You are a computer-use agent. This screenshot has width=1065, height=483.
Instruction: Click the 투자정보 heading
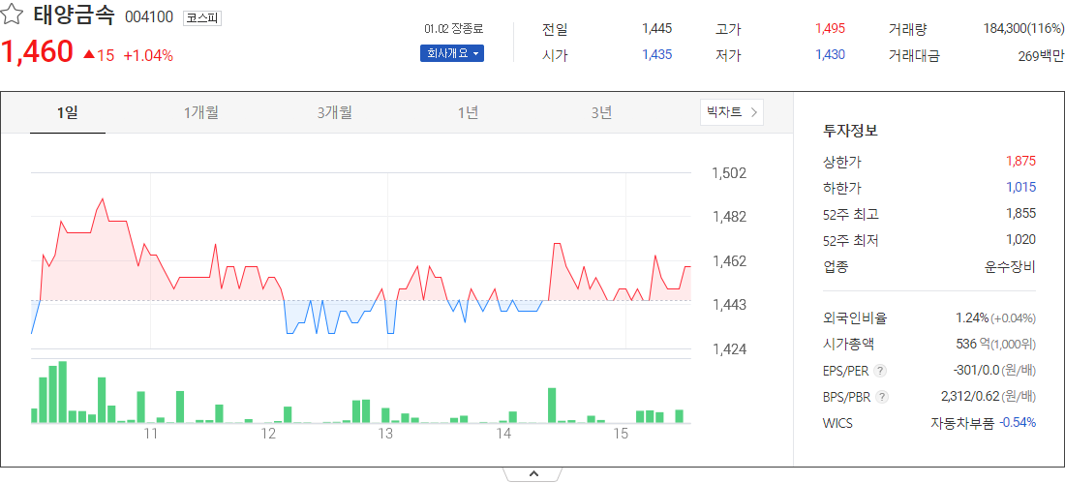coord(850,131)
